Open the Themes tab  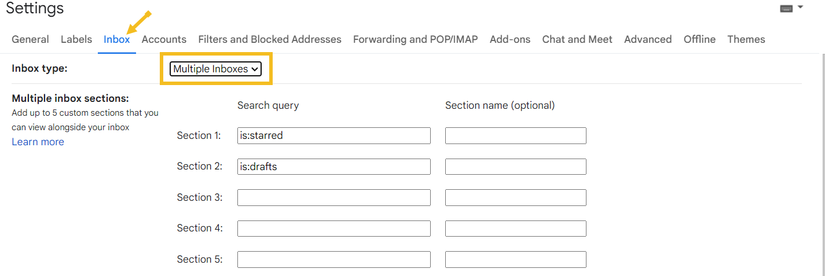click(x=746, y=39)
